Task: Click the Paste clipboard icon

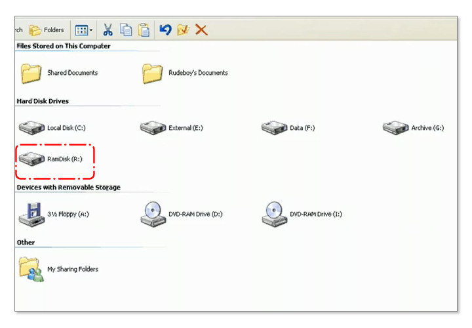Action: pyautogui.click(x=144, y=30)
